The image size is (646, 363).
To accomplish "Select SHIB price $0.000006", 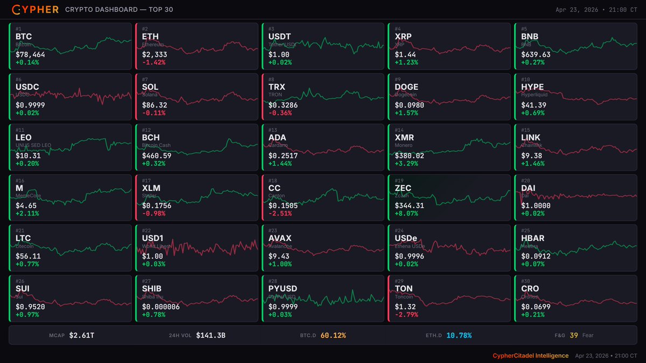I will pyautogui.click(x=161, y=308).
